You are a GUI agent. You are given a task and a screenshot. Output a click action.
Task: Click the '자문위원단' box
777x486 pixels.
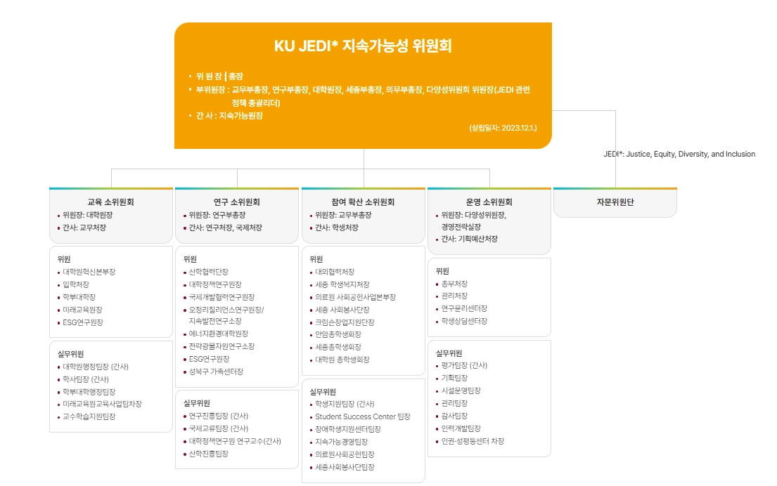point(615,202)
